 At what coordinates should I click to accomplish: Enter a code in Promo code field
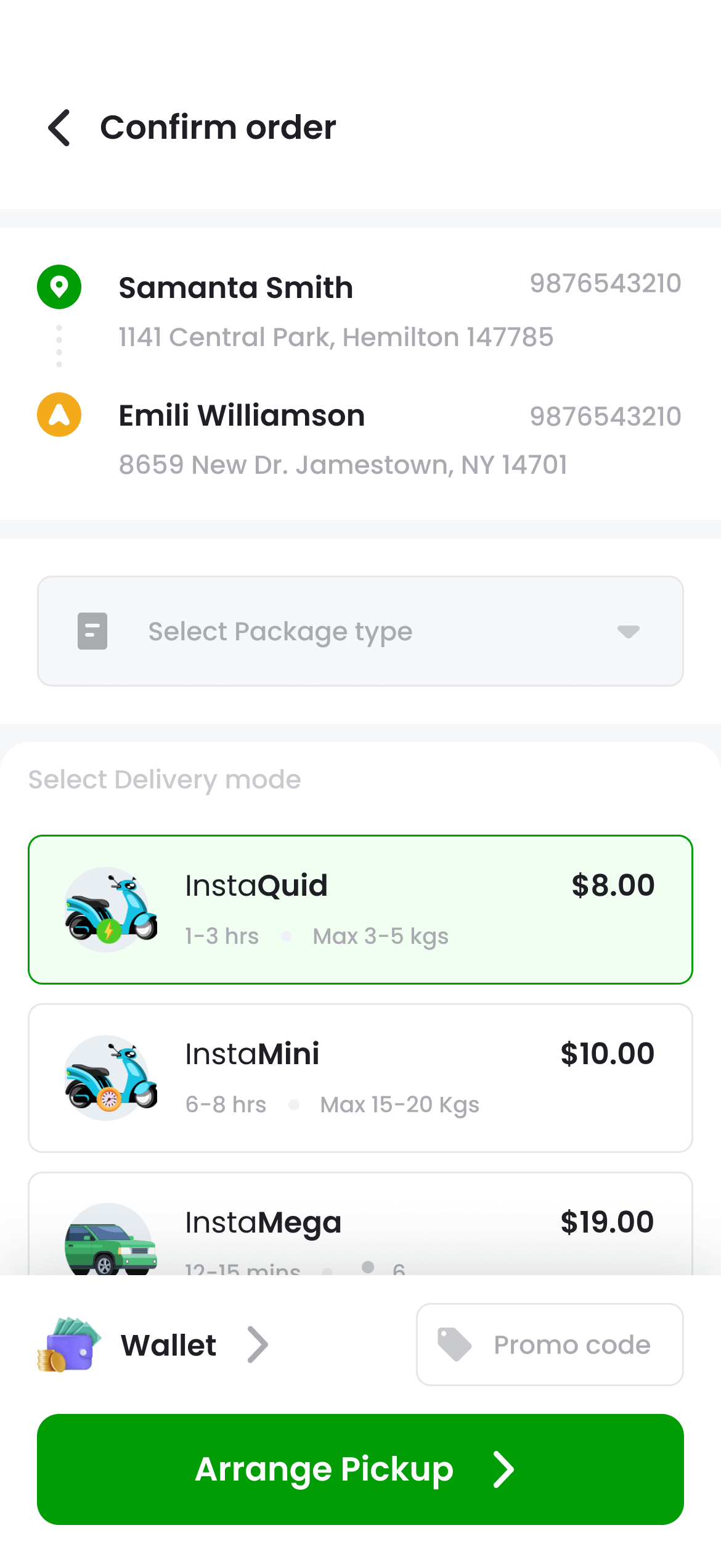(571, 1345)
